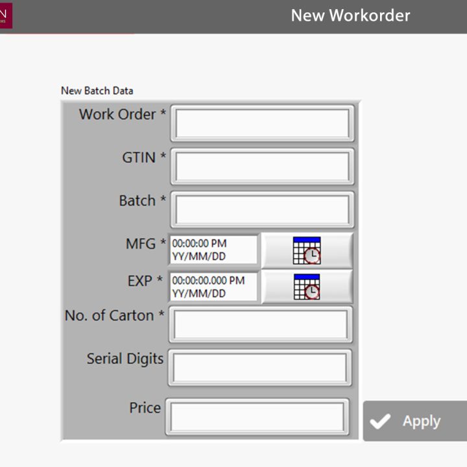Click into the Batch input field
Screen dimensions: 467x467
point(262,210)
